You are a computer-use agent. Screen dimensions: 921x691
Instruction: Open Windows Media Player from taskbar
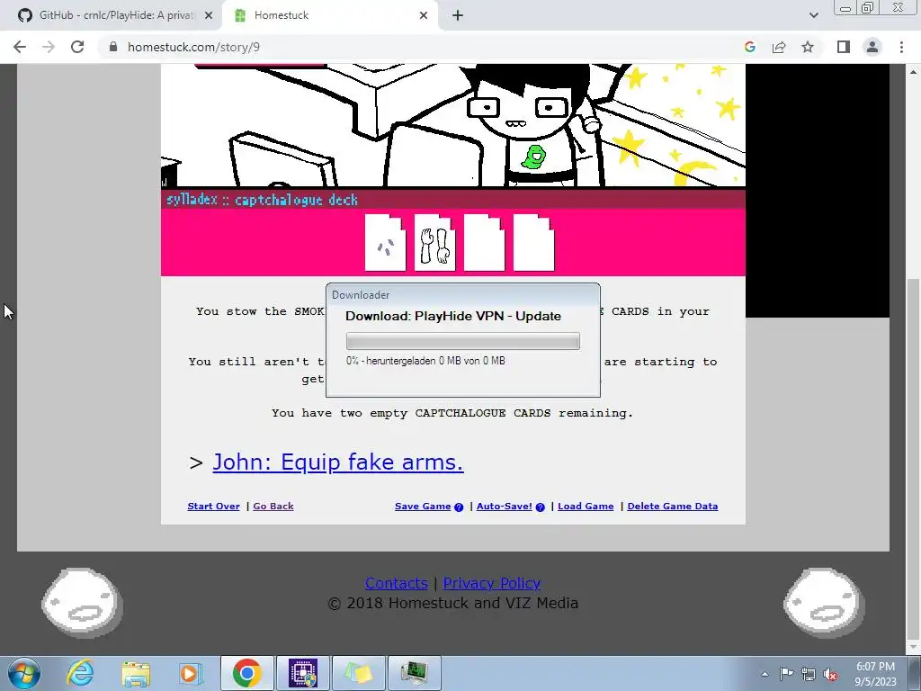point(190,673)
